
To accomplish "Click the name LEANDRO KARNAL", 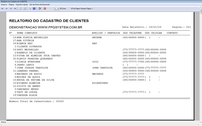I will pos(28,71).
